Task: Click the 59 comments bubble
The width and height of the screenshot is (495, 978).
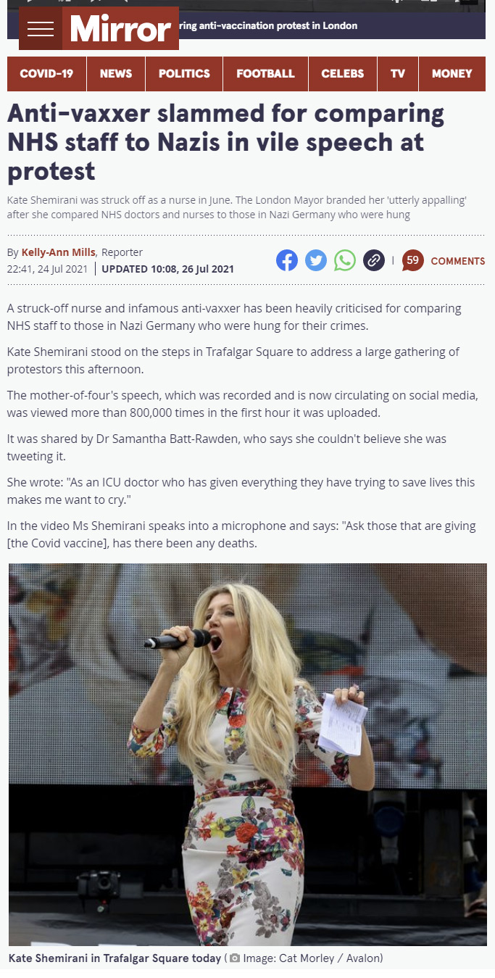Action: click(x=412, y=260)
